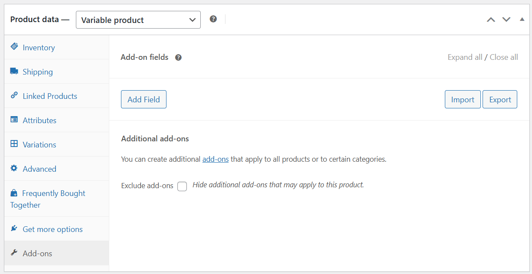Image resolution: width=532 pixels, height=274 pixels.
Task: Click the Shipping truck icon
Action: 14,71
